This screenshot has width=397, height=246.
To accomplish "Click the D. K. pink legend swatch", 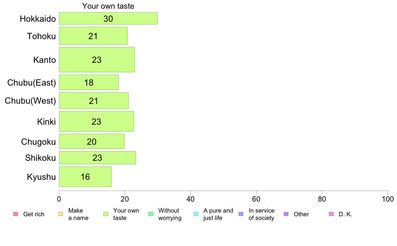I will pyautogui.click(x=331, y=214).
